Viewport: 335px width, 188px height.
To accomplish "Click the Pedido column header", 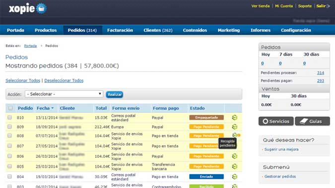I will 25,108.
